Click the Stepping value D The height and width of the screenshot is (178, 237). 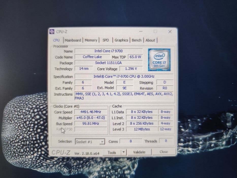click(x=165, y=82)
